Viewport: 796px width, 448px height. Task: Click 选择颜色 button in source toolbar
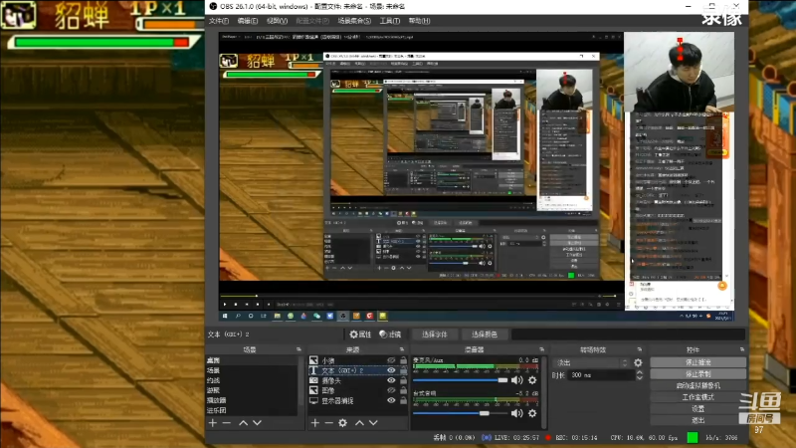[x=484, y=335]
